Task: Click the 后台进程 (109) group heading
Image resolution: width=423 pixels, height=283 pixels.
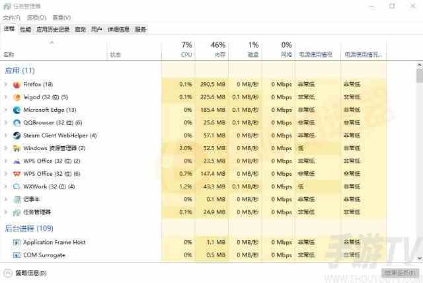Action: click(29, 229)
